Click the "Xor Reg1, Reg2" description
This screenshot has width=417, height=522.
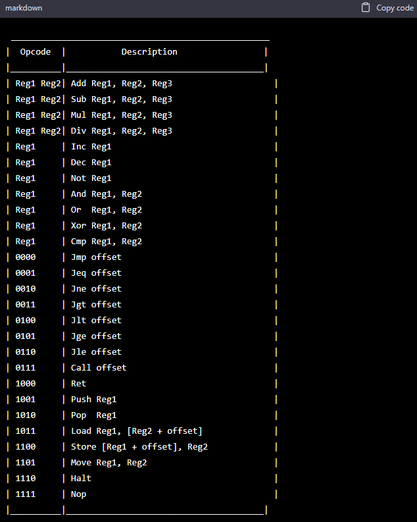(x=107, y=226)
